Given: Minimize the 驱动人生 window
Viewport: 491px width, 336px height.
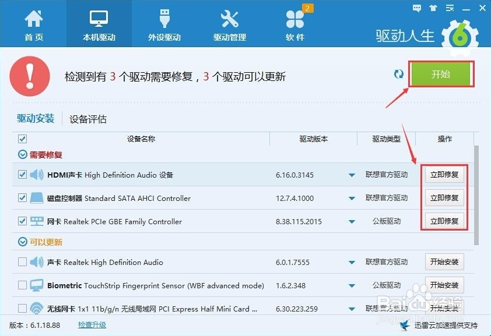Looking at the screenshot, I should (467, 9).
